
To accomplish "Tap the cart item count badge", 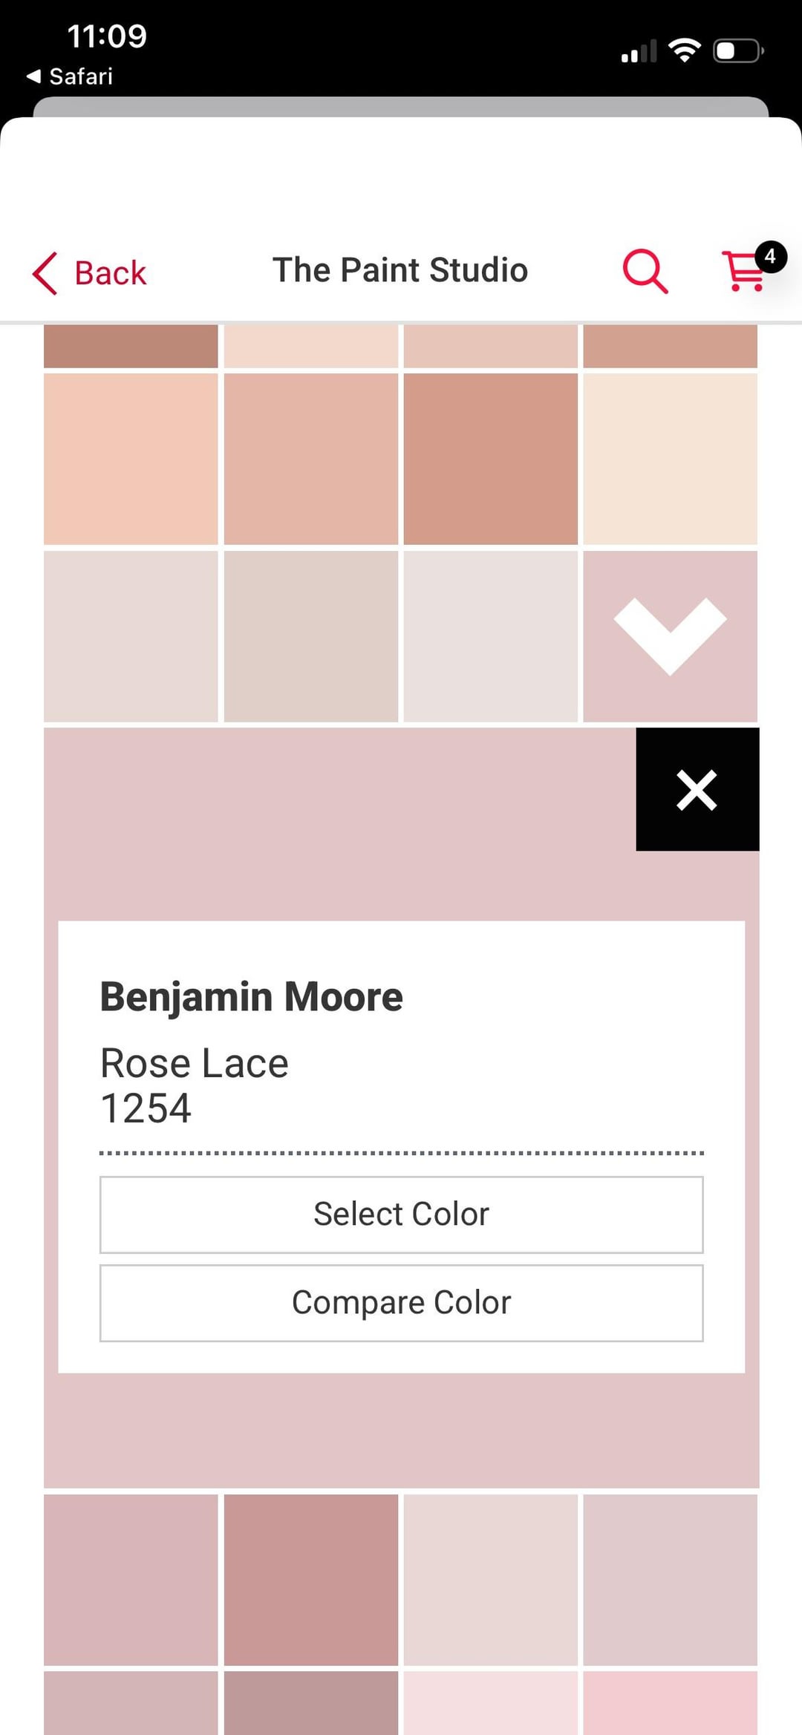I will coord(770,257).
